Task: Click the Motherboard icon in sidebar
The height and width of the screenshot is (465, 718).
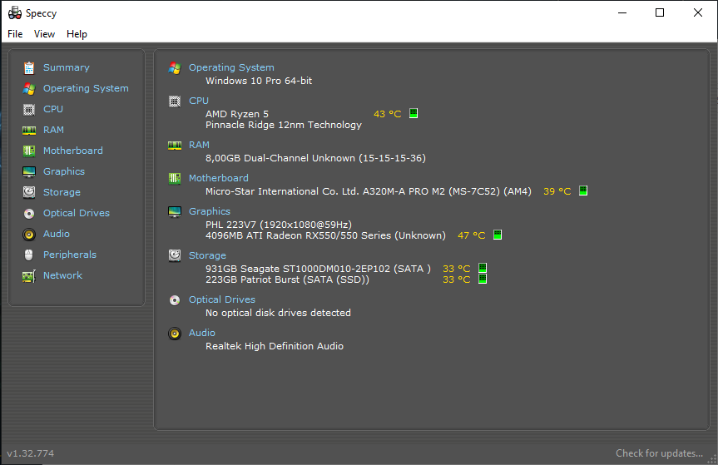Action: (x=29, y=151)
